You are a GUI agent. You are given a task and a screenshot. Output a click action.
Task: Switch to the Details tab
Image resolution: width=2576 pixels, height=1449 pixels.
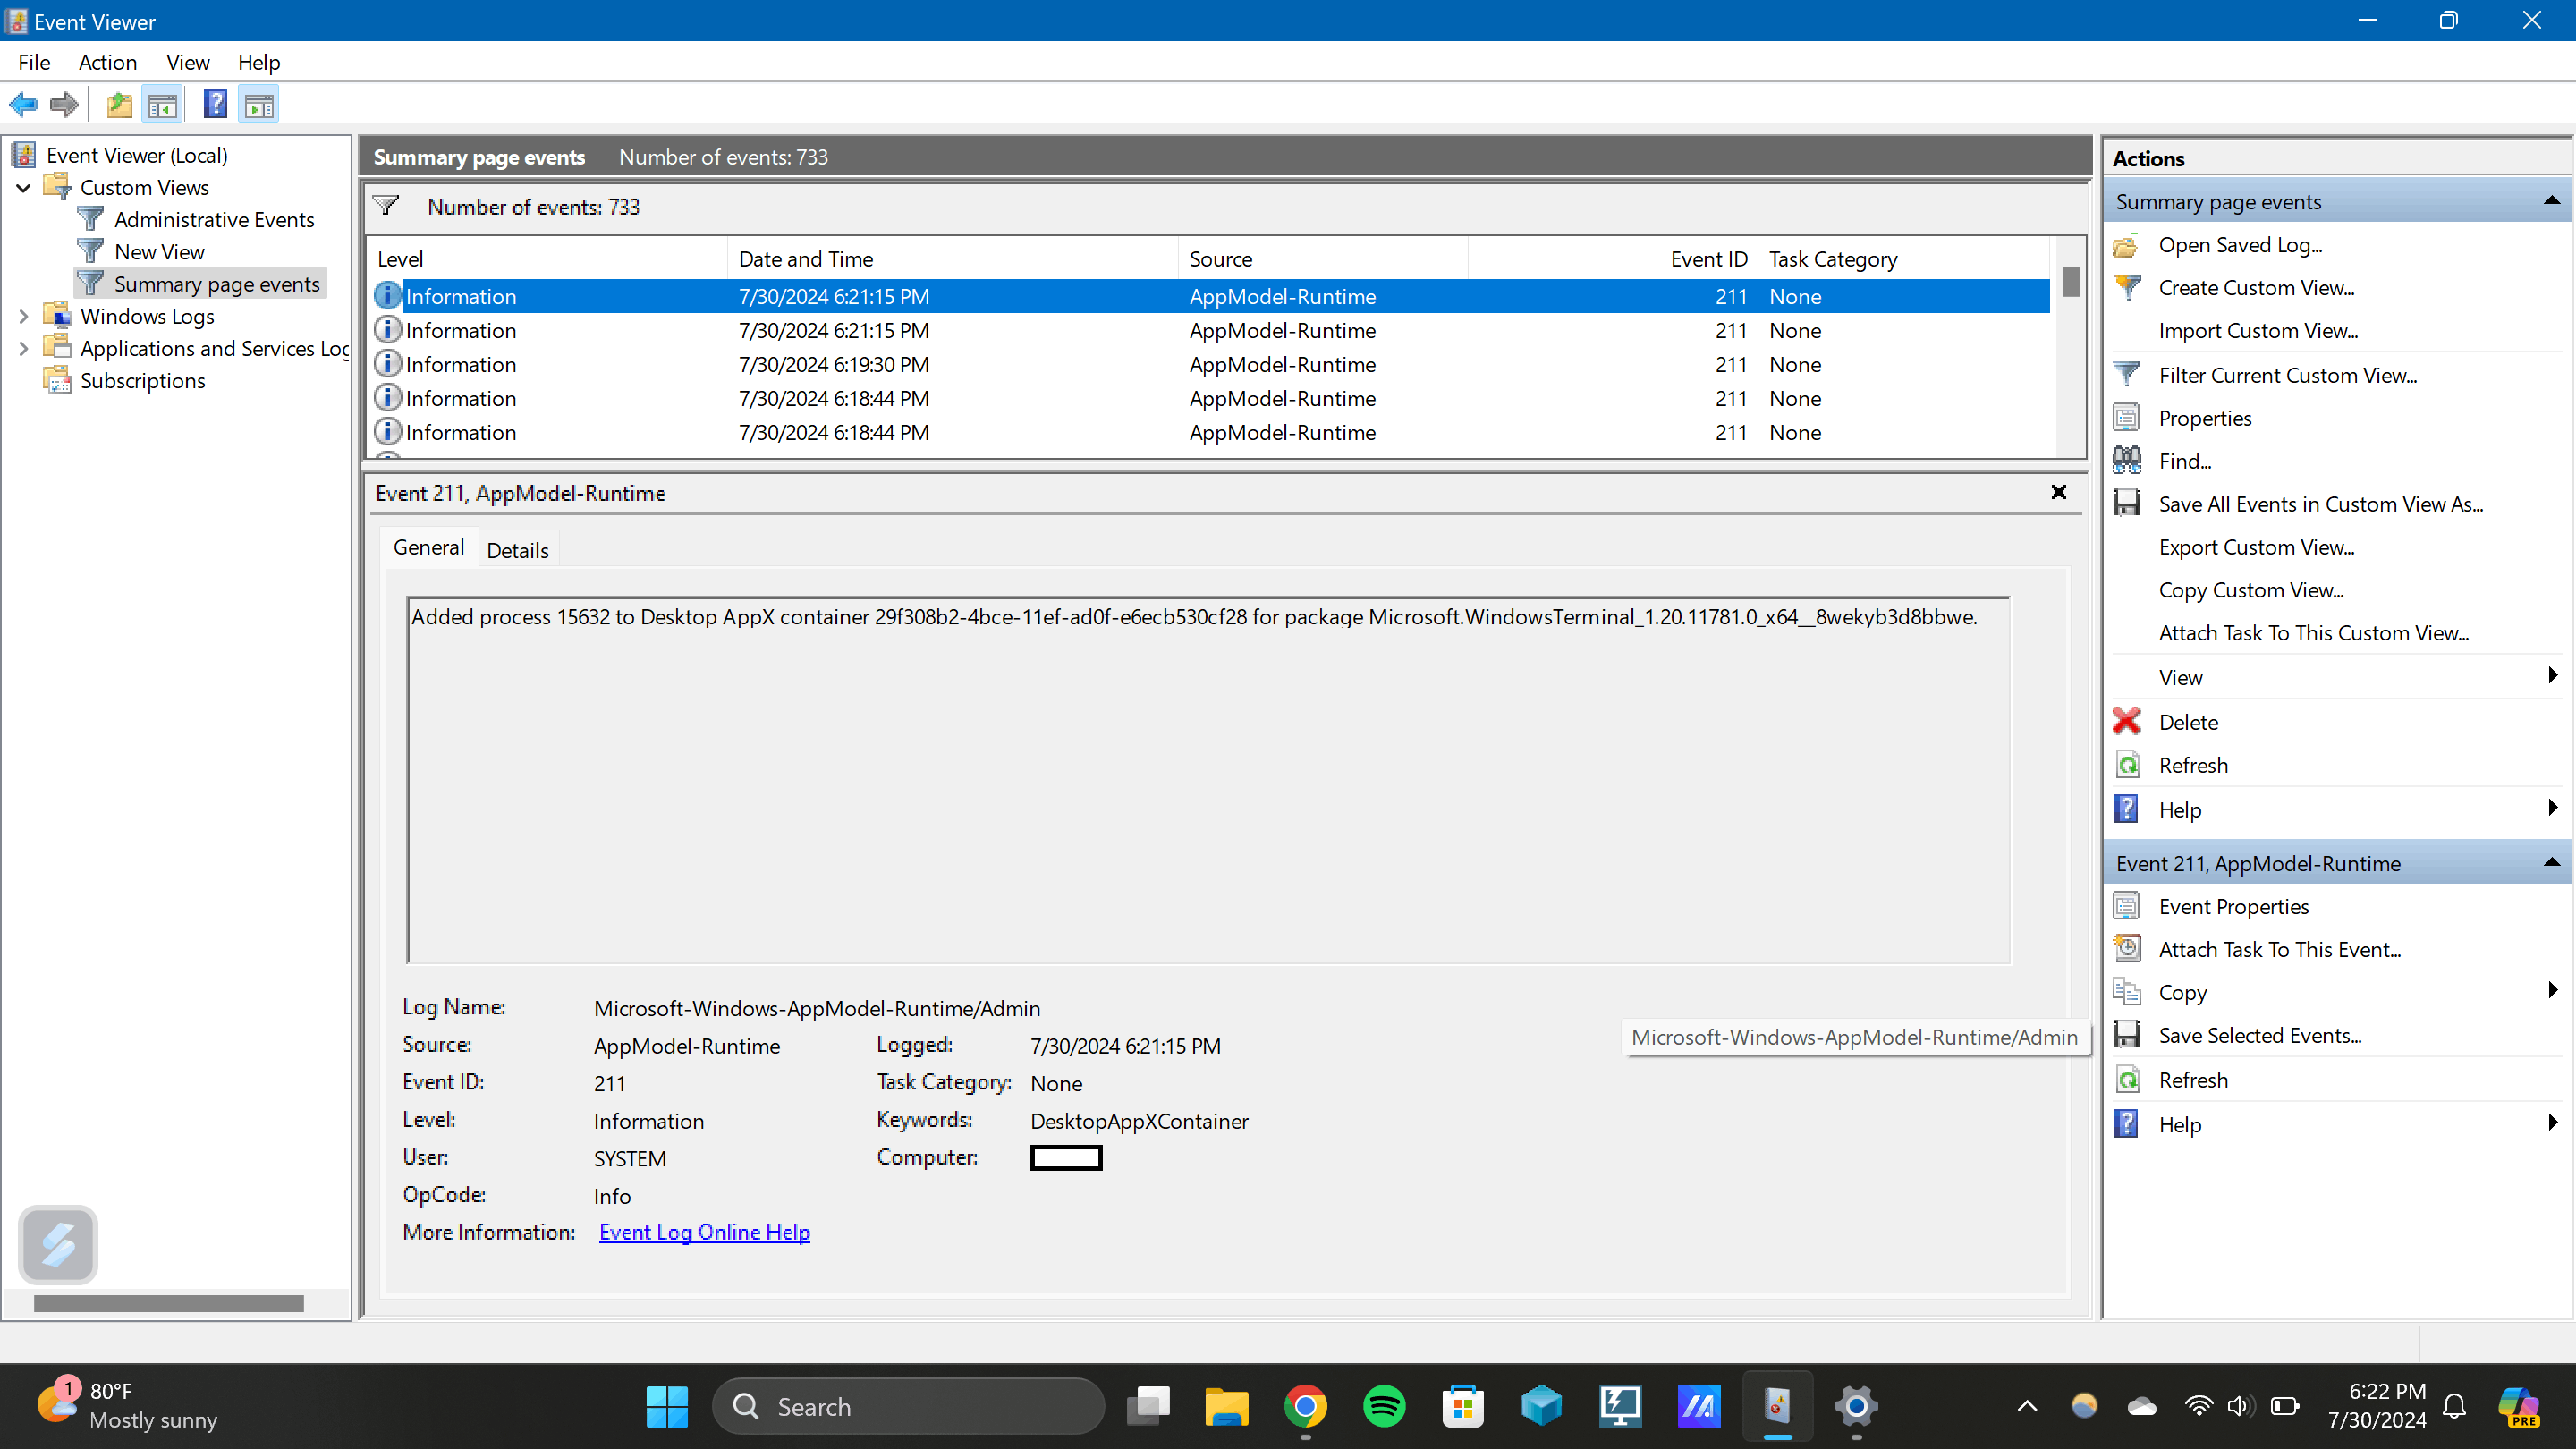(x=517, y=550)
